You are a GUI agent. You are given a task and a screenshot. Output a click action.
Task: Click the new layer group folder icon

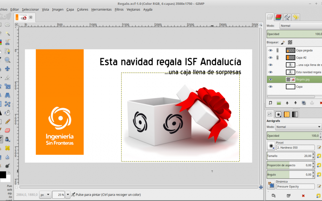[279, 103]
